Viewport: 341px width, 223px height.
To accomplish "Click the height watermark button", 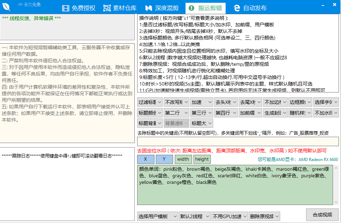I will (x=202, y=159).
